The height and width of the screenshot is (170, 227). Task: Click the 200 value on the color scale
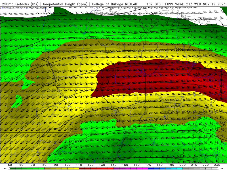point(183,165)
